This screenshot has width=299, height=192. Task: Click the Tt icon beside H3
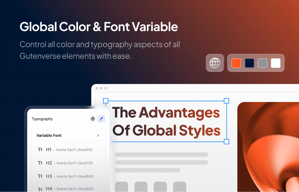click(x=40, y=176)
